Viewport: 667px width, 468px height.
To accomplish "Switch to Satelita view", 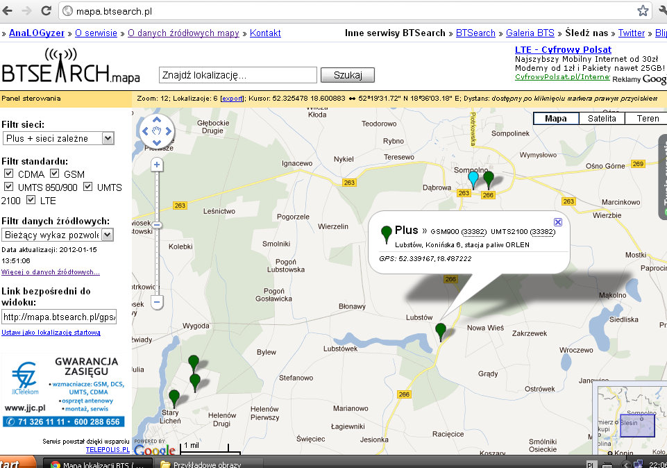I will pos(602,118).
